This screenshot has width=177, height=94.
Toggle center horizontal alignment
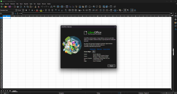coord(49,10)
